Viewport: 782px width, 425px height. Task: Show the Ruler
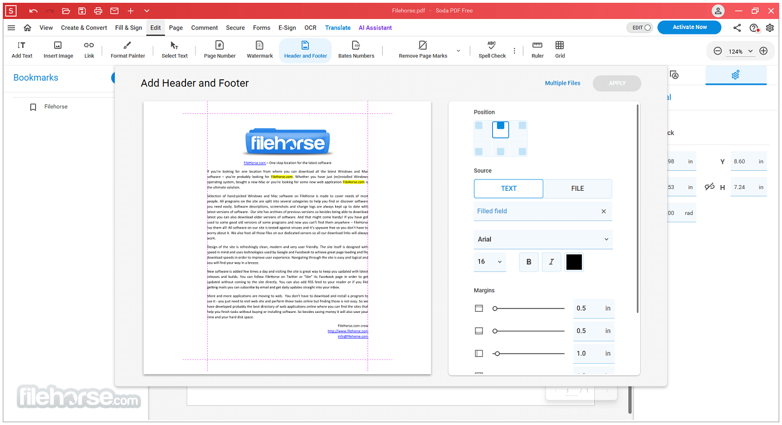pos(537,50)
